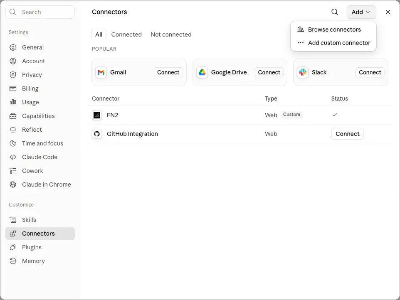Image resolution: width=400 pixels, height=300 pixels.
Task: Click the FN2 connector thumbnail icon
Action: coord(97,115)
